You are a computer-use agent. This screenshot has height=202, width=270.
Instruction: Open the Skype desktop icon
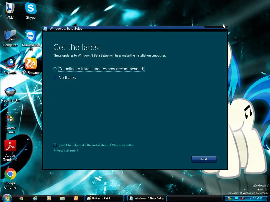[31, 11]
